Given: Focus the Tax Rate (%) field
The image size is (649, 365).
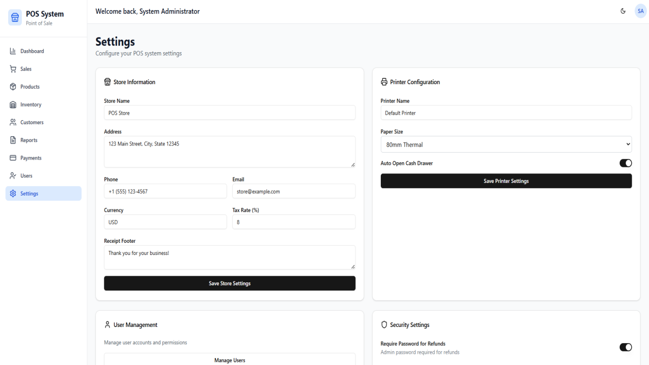Looking at the screenshot, I should coord(294,222).
